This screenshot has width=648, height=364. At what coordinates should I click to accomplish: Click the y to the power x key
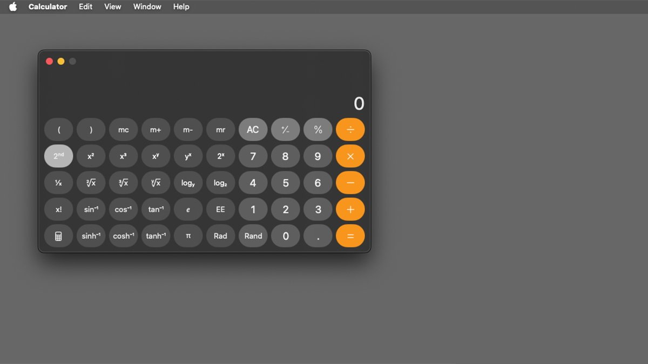[188, 156]
